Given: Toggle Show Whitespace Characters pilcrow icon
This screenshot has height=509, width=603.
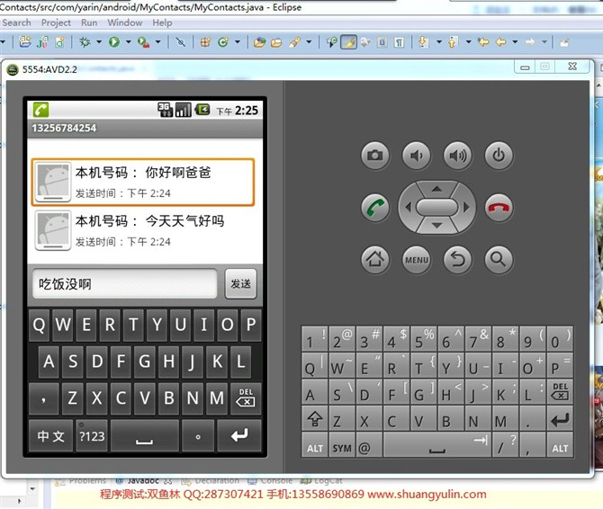Looking at the screenshot, I should point(400,42).
